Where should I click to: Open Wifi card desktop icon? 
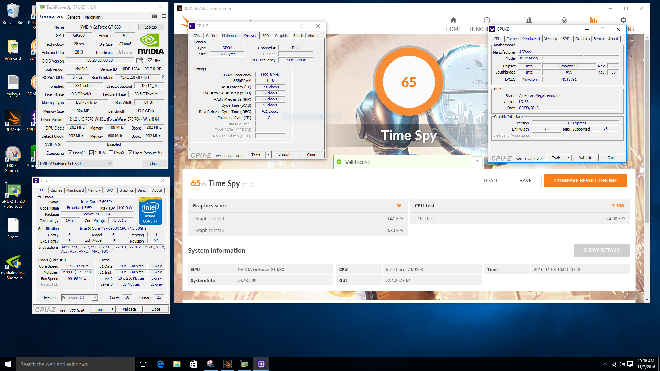tap(13, 50)
